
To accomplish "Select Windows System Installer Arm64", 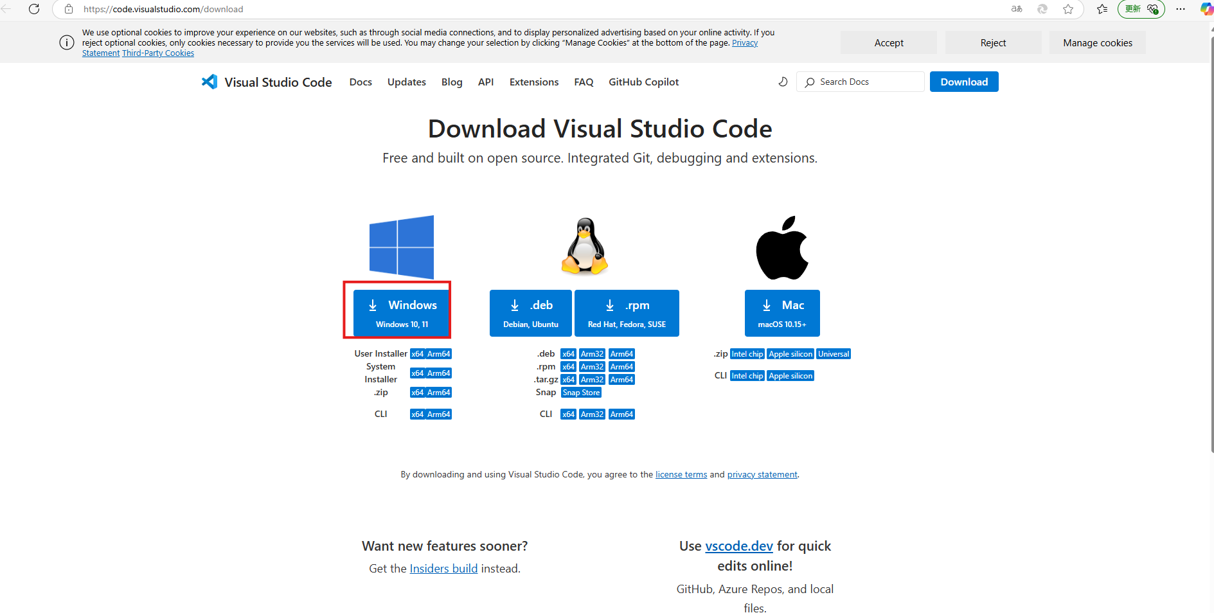I will pos(439,373).
